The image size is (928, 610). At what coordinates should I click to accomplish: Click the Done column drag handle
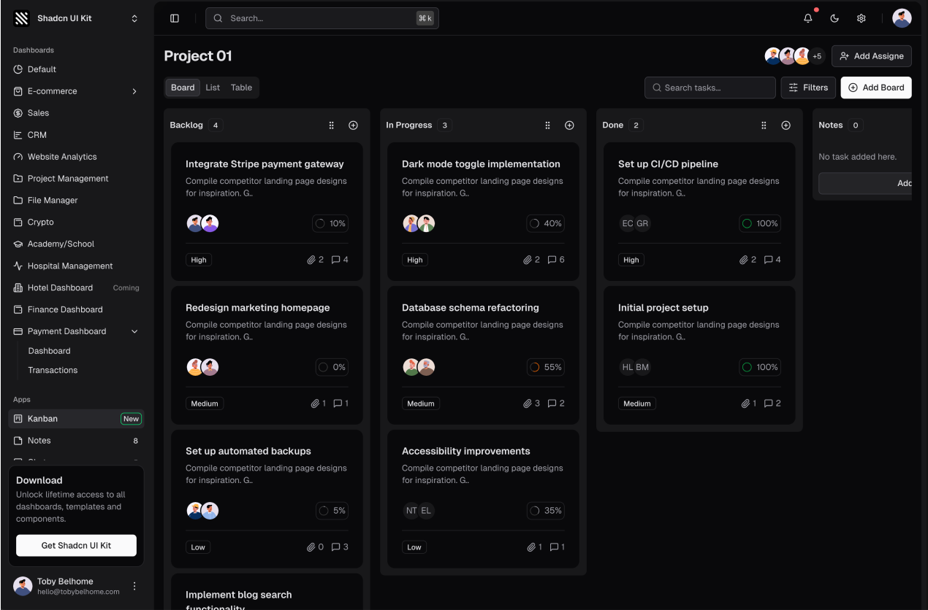[764, 126]
